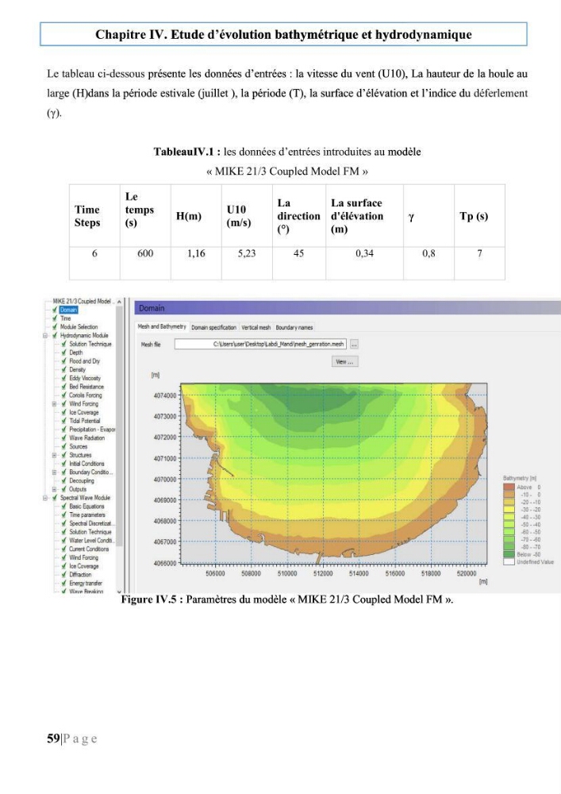Open the Spectral Discretization item
This screenshot has height=794, width=561.
pyautogui.click(x=91, y=523)
